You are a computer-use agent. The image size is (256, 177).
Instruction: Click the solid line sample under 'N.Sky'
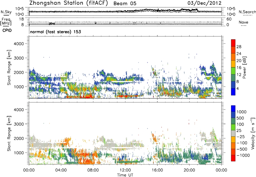coord(6,15)
